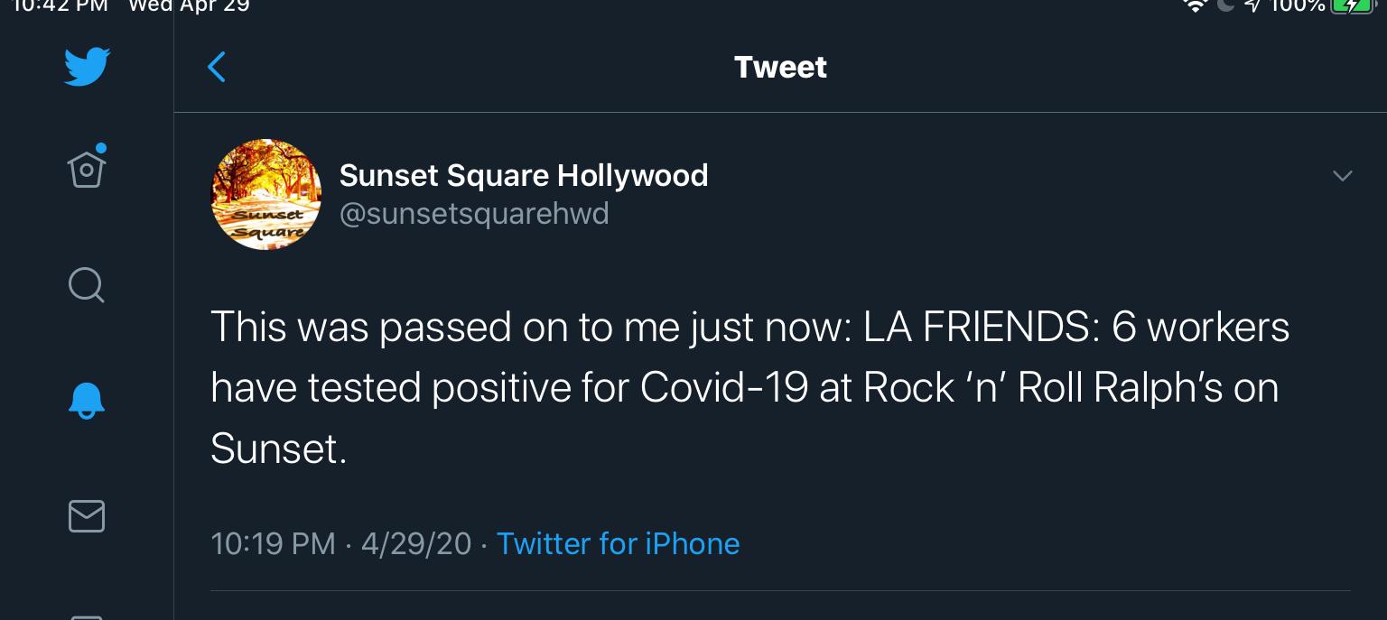Open Messages envelope icon
This screenshot has height=620, width=1387.
tap(87, 516)
